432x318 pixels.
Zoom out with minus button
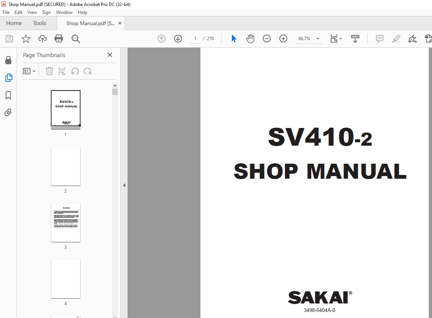tap(267, 39)
